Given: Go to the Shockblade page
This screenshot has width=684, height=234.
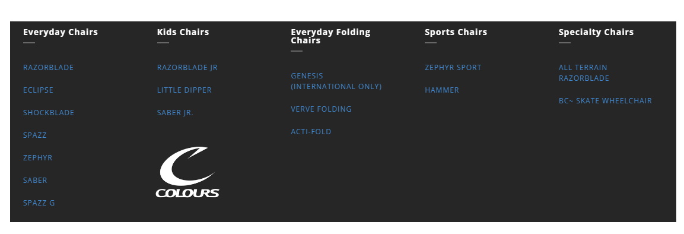Looking at the screenshot, I should pos(49,113).
